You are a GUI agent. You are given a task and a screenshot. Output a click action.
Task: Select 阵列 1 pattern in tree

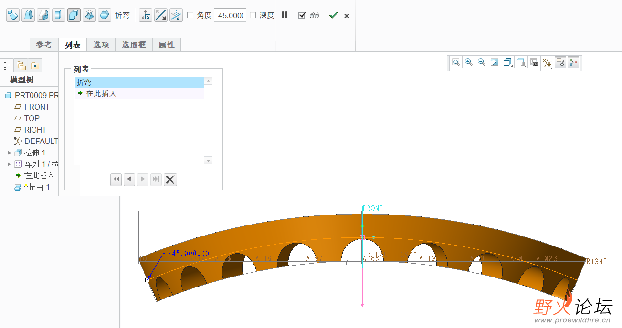36,164
